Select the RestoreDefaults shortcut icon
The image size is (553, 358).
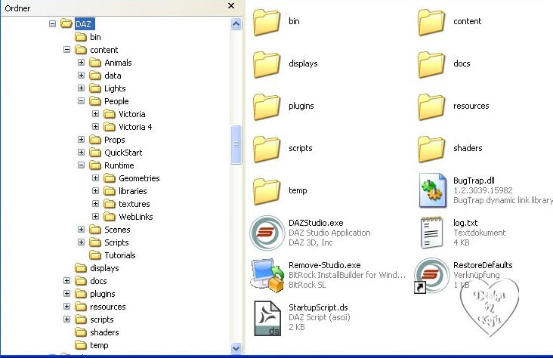[431, 276]
